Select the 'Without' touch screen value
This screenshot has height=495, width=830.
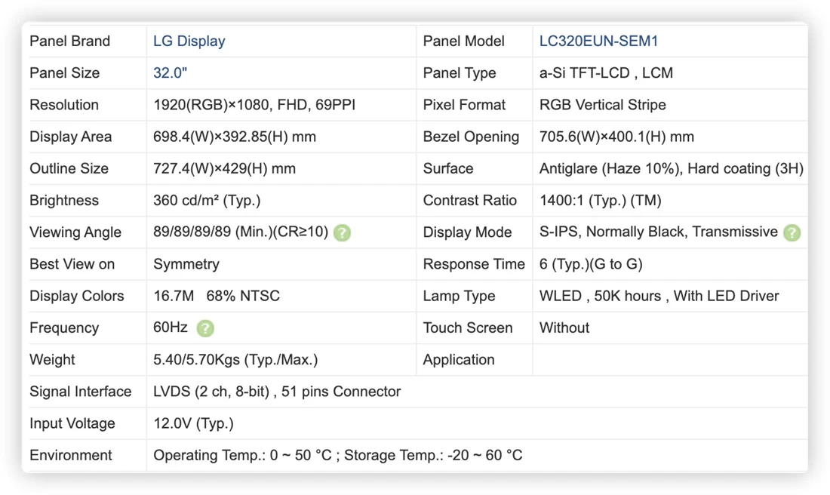(x=564, y=327)
